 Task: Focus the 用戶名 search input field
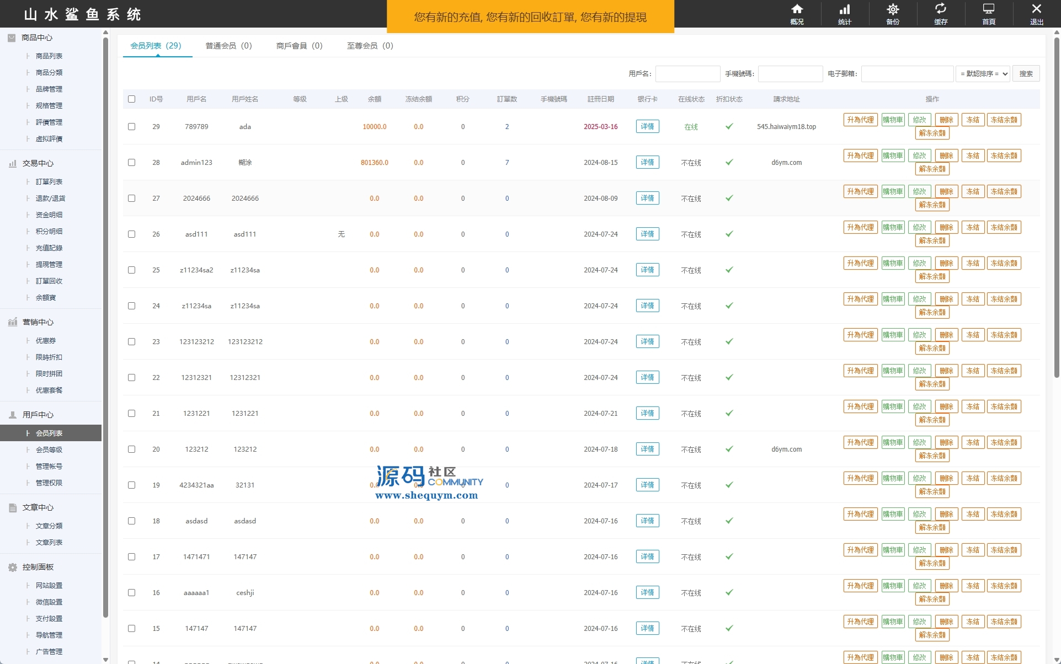coord(687,74)
